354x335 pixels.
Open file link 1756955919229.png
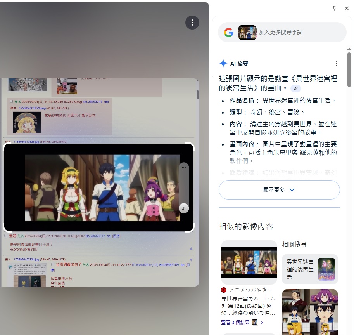coord(33,108)
